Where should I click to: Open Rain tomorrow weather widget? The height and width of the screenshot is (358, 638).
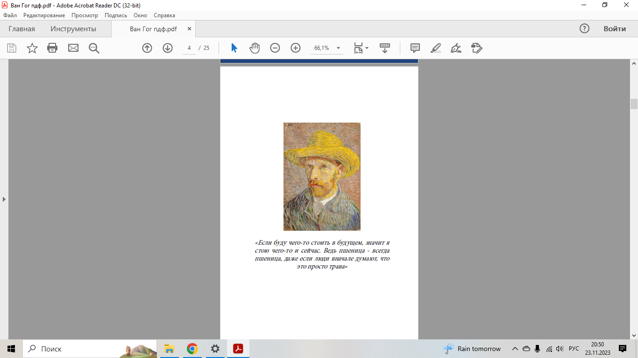[472, 349]
